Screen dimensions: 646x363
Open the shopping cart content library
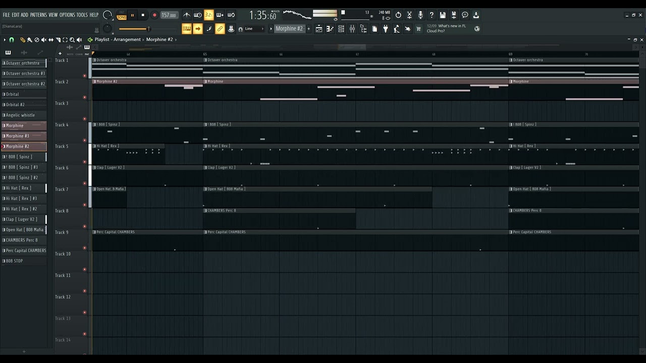[418, 29]
